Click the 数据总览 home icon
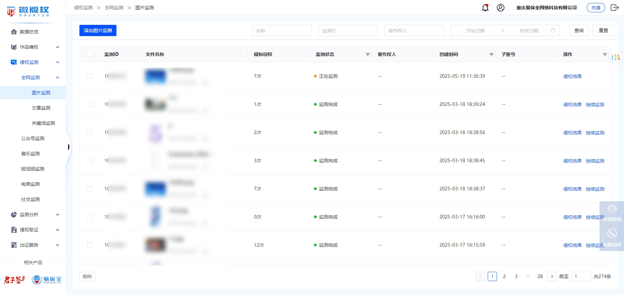 (x=14, y=32)
